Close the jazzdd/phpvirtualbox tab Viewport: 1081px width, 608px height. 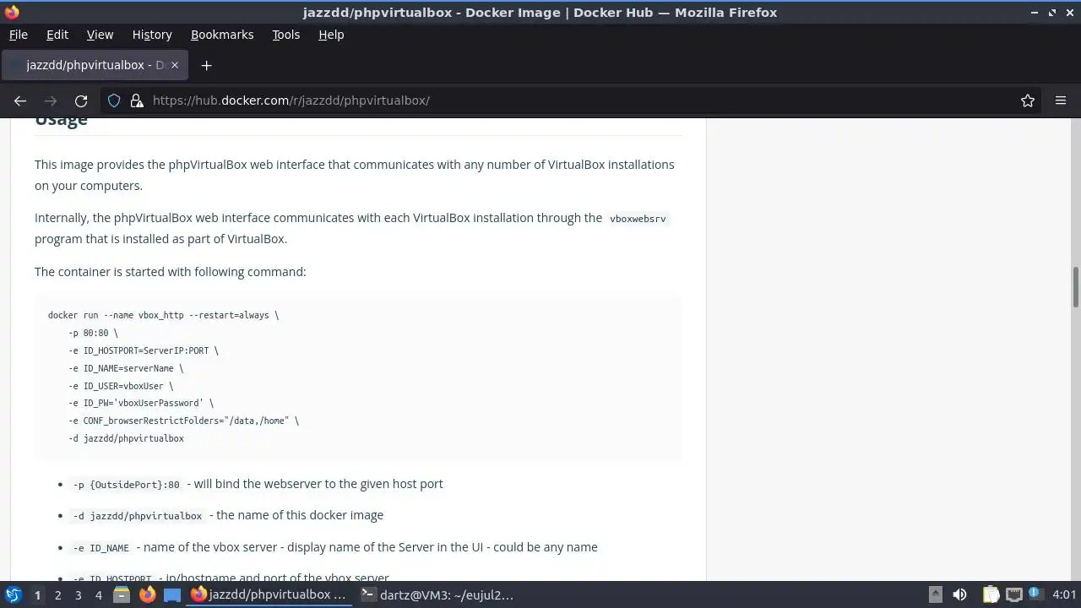click(175, 65)
